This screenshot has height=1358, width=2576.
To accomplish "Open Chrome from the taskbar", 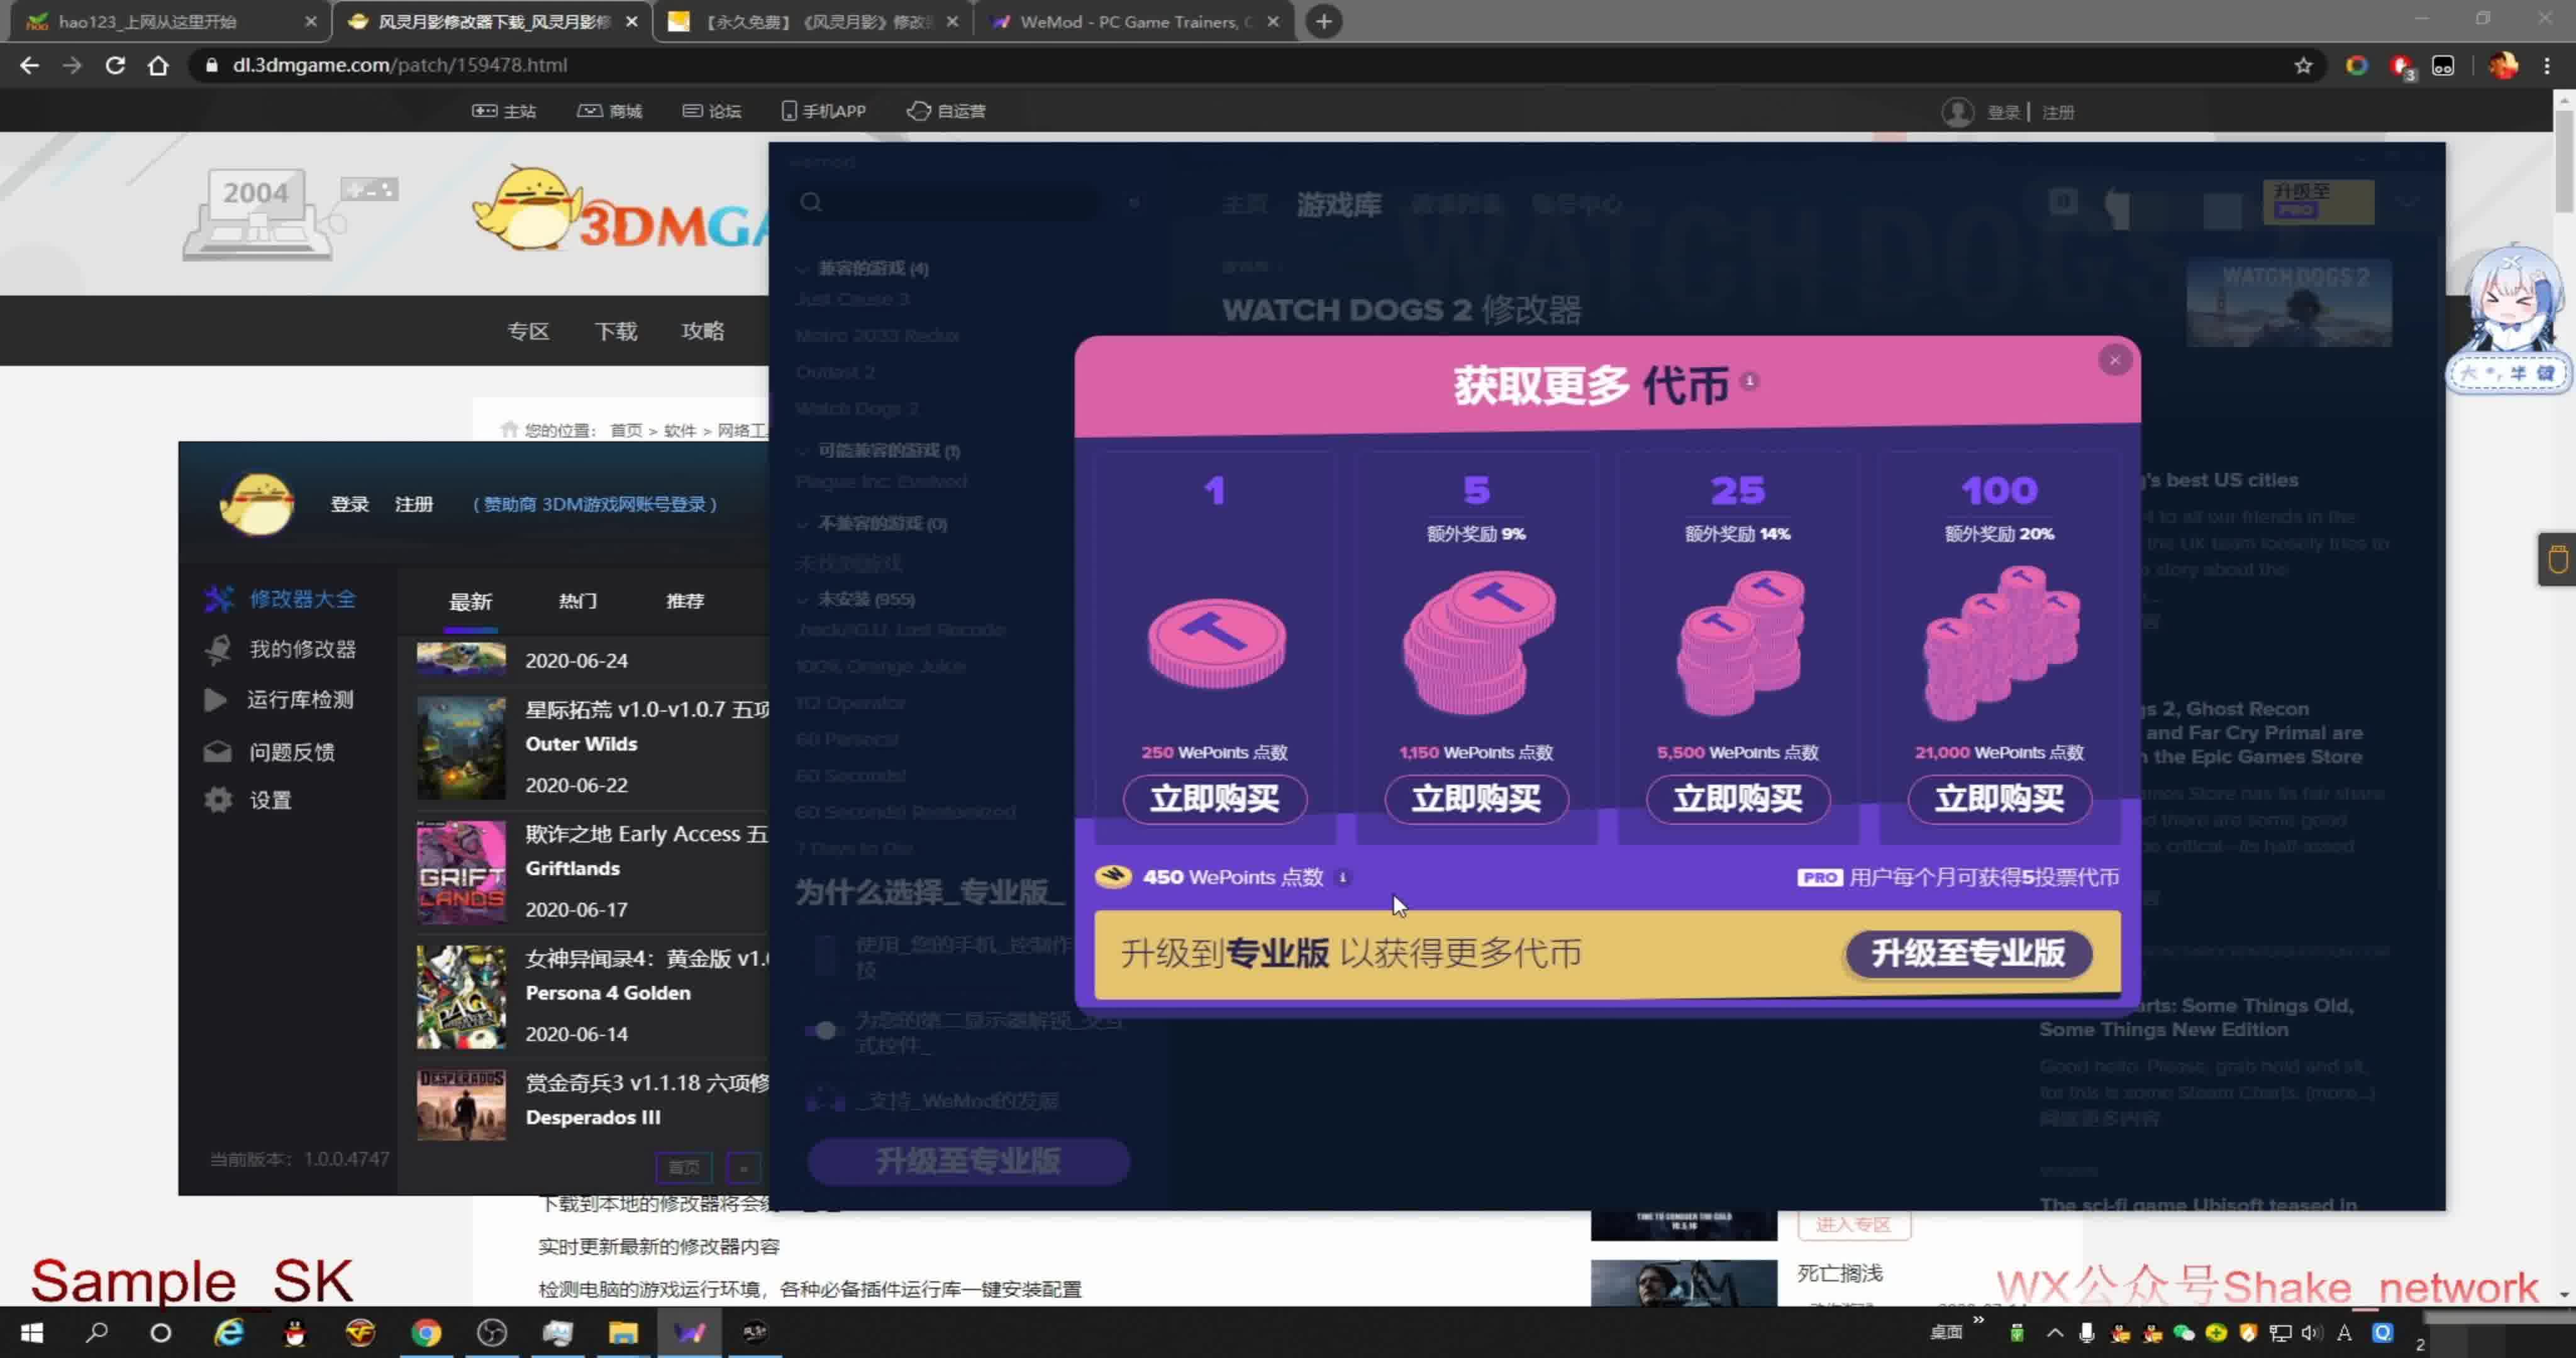I will pos(426,1332).
